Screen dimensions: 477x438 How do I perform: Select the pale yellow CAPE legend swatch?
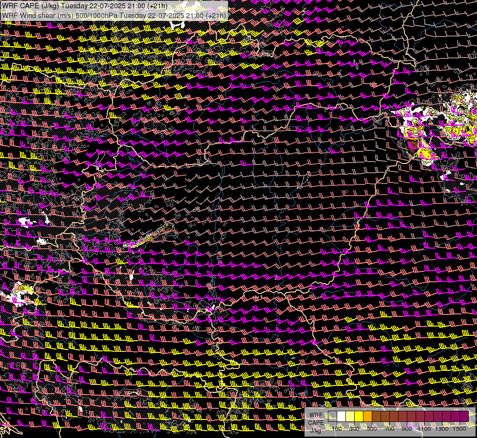pyautogui.click(x=350, y=417)
